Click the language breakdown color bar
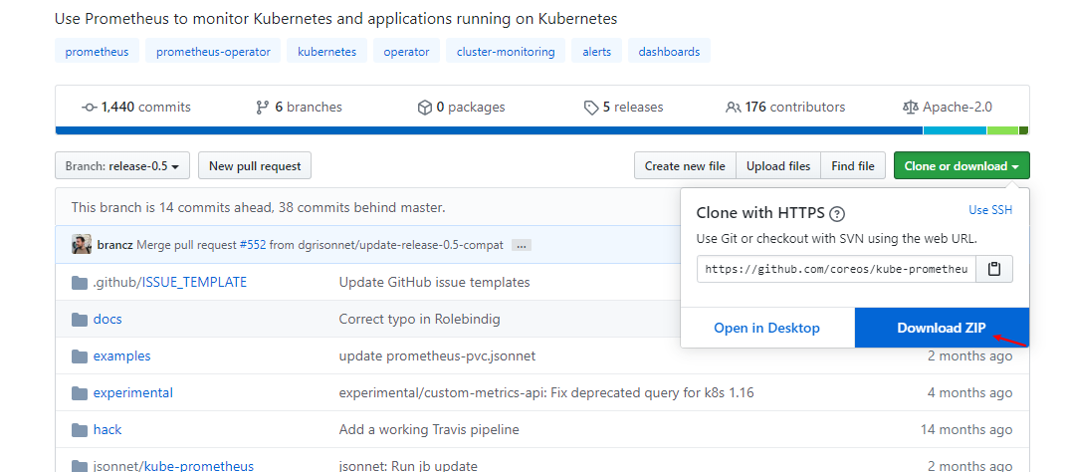 [488, 130]
